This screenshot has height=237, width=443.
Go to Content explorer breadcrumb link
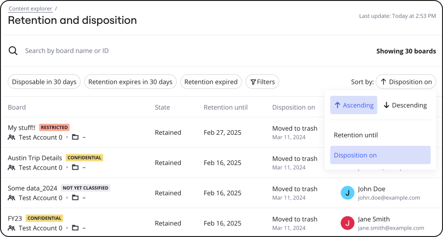coord(30,9)
